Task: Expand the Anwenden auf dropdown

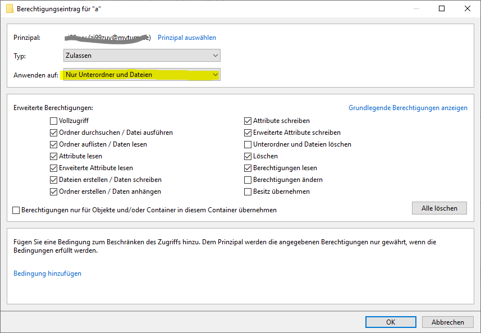Action: coord(141,75)
